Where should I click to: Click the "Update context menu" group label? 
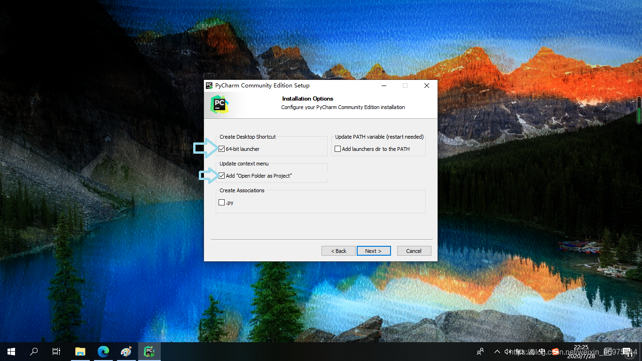click(244, 164)
